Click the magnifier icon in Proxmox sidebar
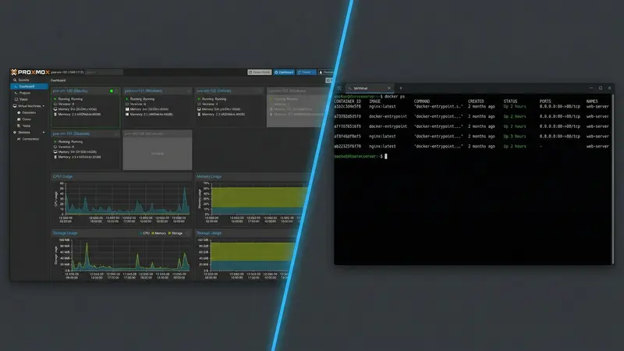624x351 pixels. tap(15, 80)
